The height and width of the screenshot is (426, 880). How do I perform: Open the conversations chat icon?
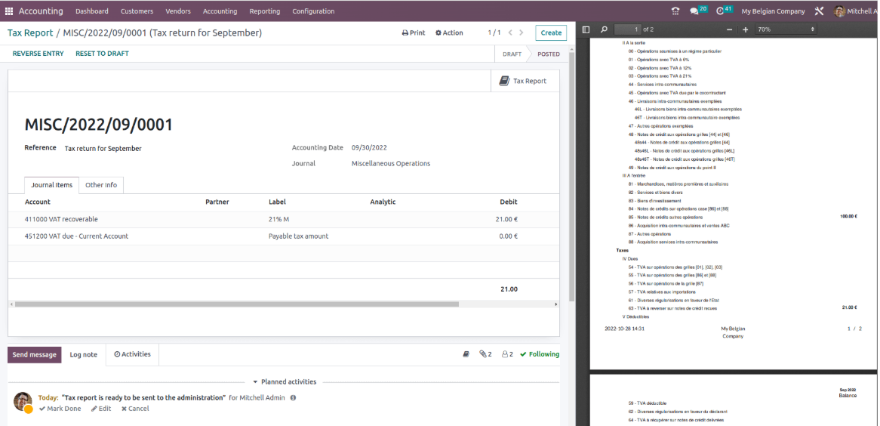[x=694, y=11]
